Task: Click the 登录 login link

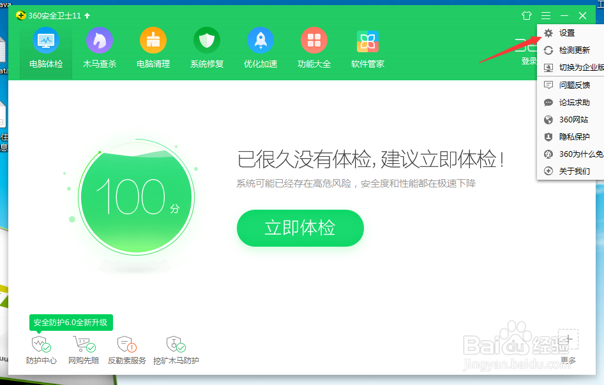Action: (529, 61)
